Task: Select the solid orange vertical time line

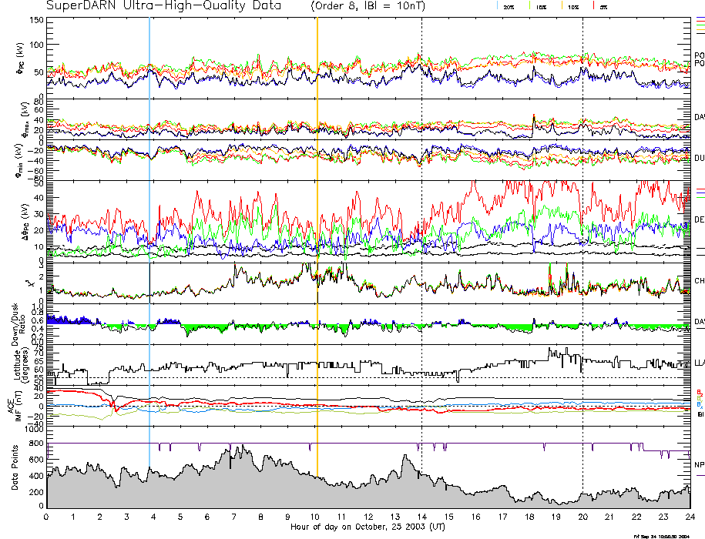Action: (317, 231)
